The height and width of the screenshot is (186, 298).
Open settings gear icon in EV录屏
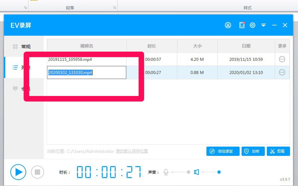(253, 25)
